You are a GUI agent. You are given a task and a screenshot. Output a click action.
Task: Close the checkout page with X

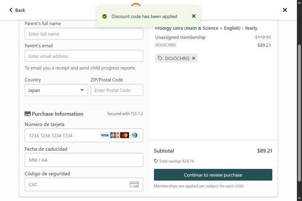tap(285, 10)
